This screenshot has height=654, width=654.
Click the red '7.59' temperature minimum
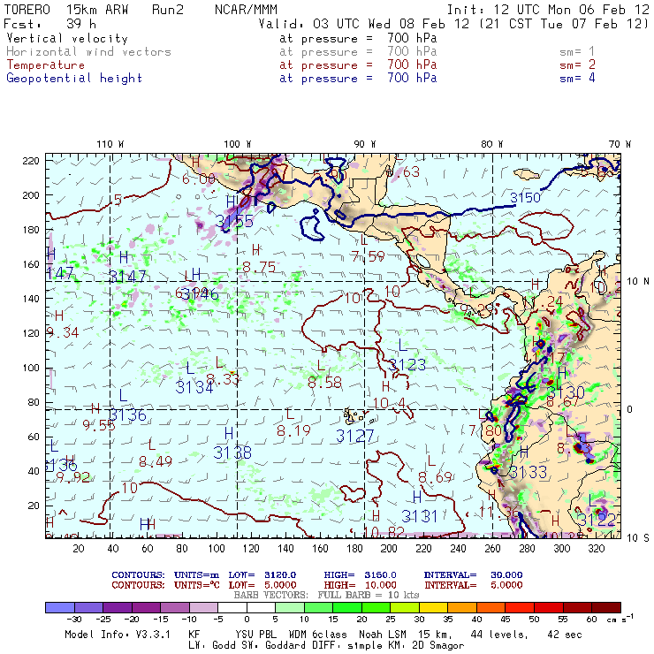(368, 256)
